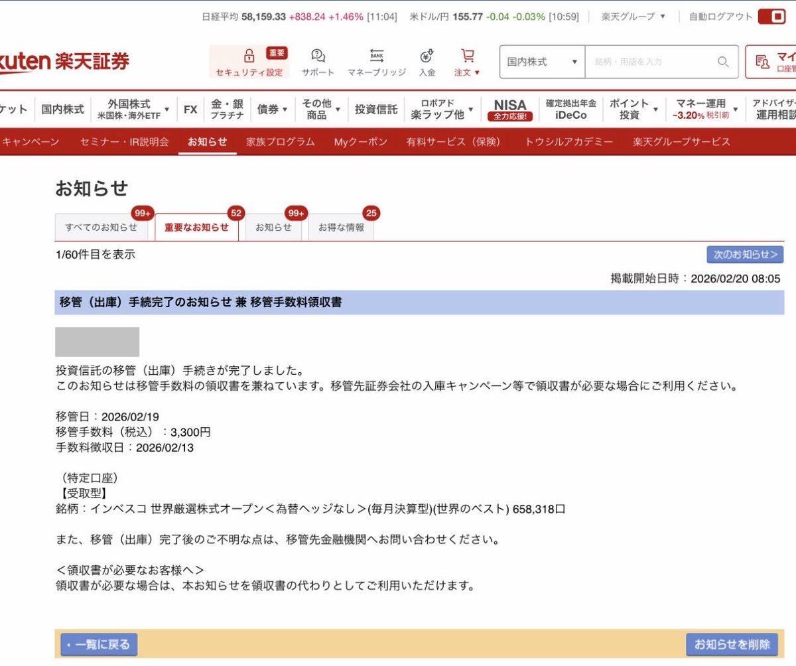Switch to the お知らせ tab with 99+ badge
Viewport: 796px width, 666px height.
tap(273, 227)
